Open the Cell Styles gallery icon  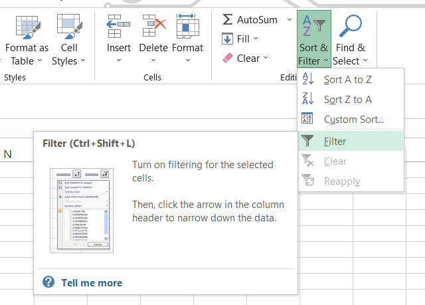(69, 27)
